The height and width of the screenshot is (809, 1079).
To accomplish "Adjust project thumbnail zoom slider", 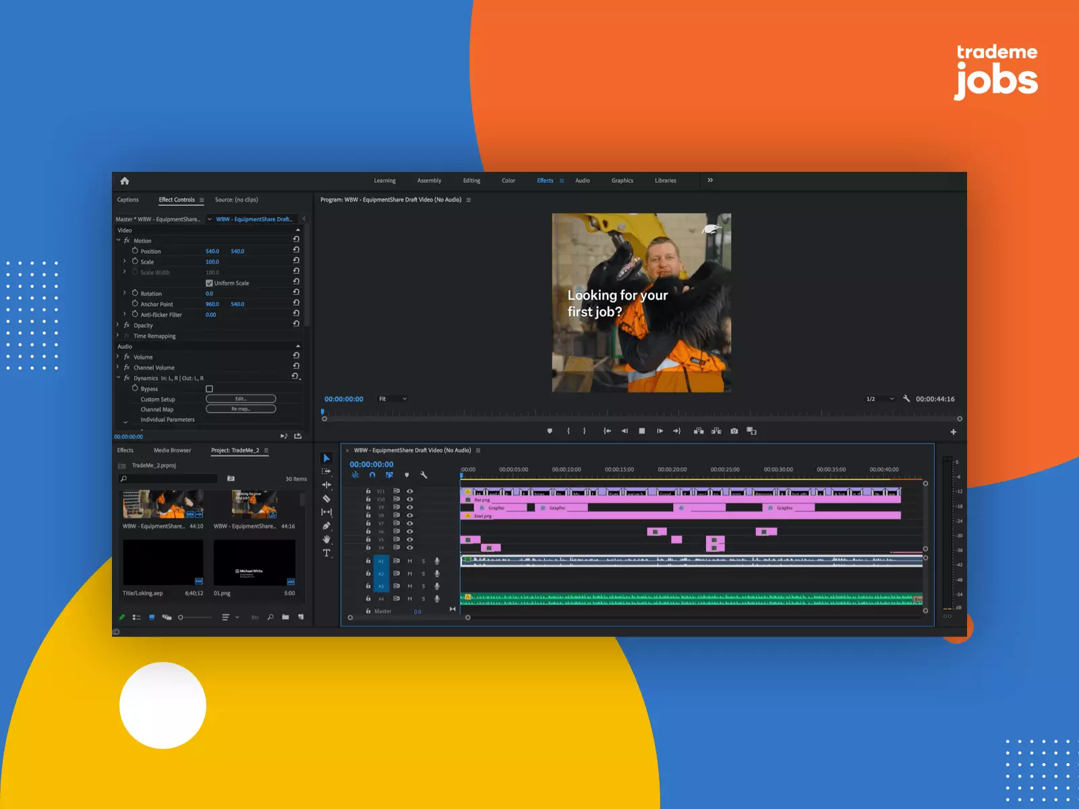I will coord(194,618).
